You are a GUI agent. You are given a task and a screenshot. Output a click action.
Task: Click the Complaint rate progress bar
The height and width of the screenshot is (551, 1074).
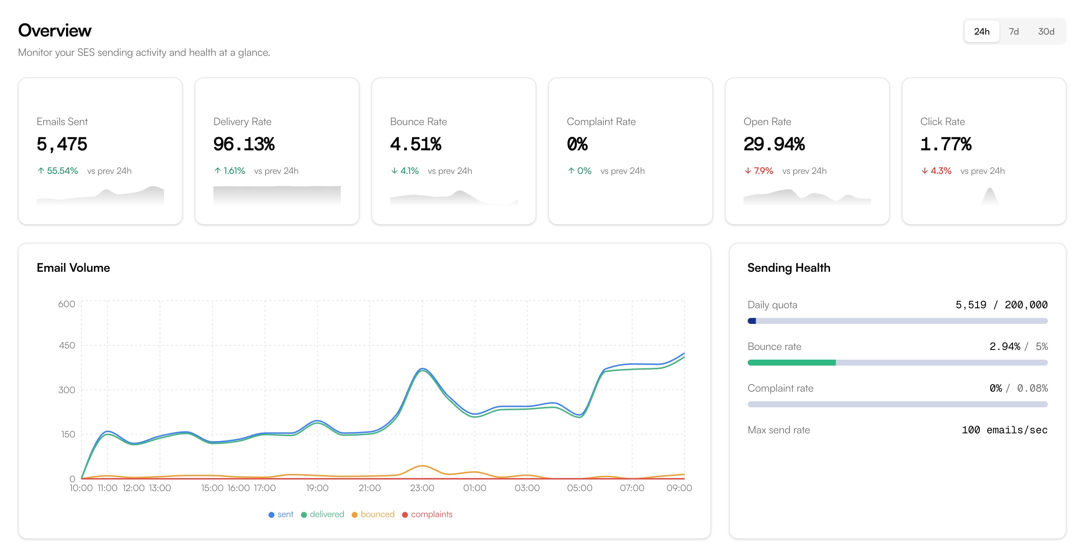[898, 404]
